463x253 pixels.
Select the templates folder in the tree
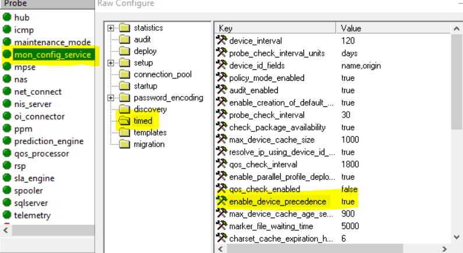pyautogui.click(x=149, y=133)
